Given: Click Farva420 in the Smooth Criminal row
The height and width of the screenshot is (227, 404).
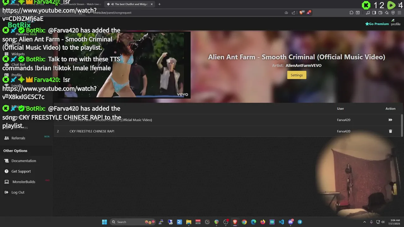Looking at the screenshot, I should (x=343, y=120).
